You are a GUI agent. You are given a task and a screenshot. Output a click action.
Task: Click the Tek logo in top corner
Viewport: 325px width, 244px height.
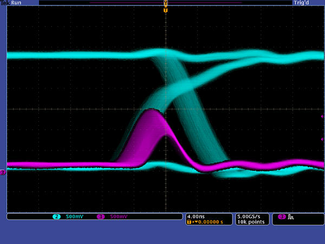point(3,3)
